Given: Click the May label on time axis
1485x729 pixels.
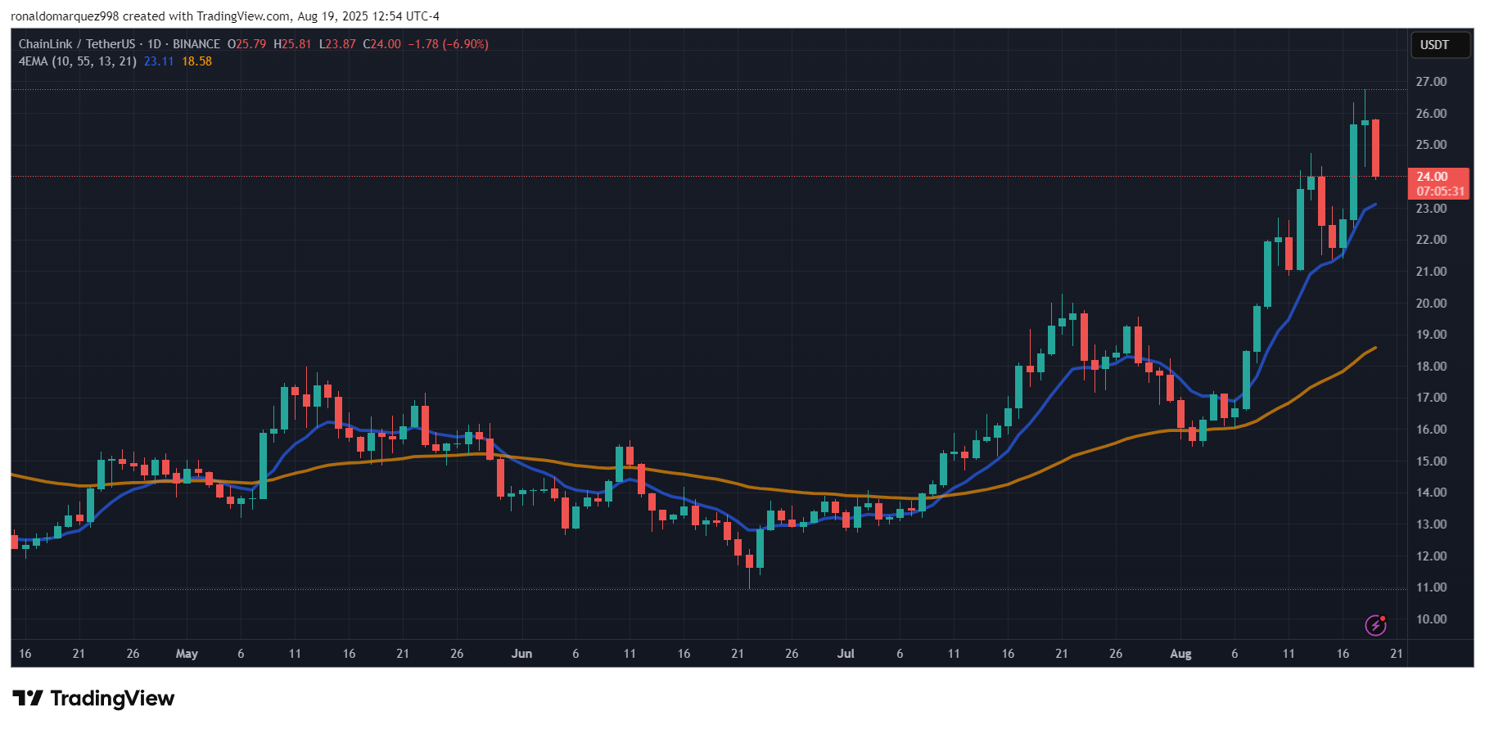Looking at the screenshot, I should (187, 654).
